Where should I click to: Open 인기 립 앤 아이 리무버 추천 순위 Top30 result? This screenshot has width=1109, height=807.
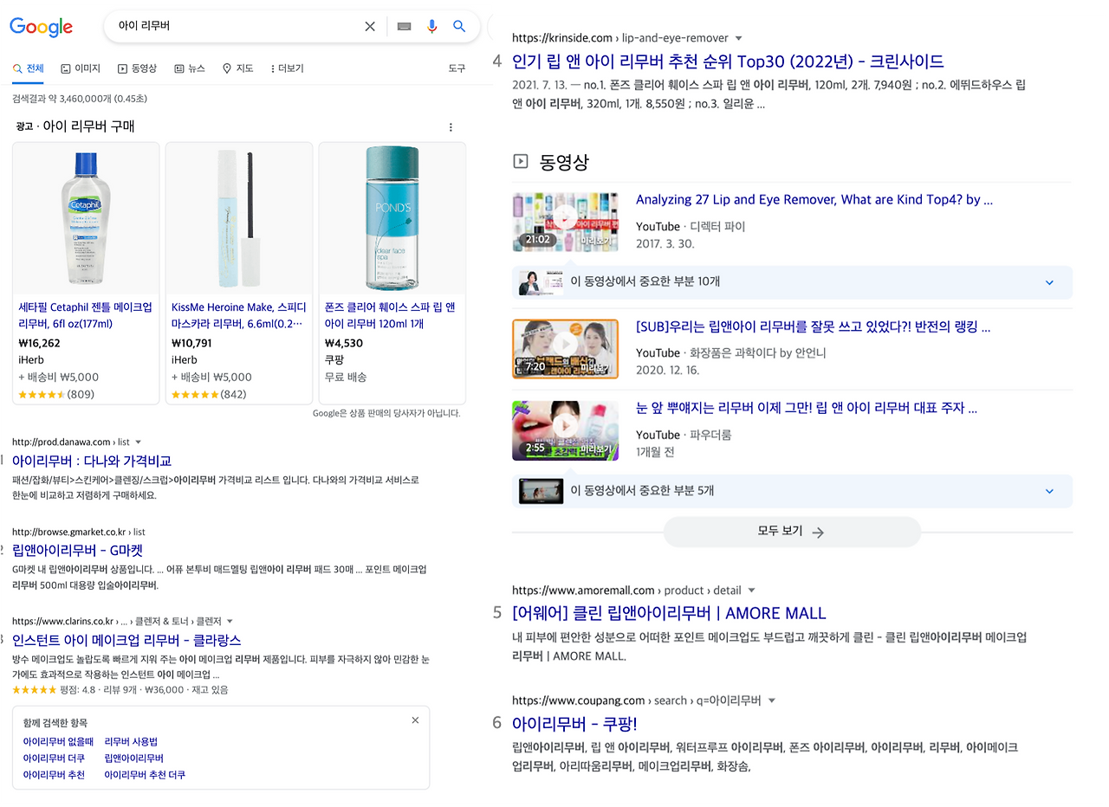728,61
